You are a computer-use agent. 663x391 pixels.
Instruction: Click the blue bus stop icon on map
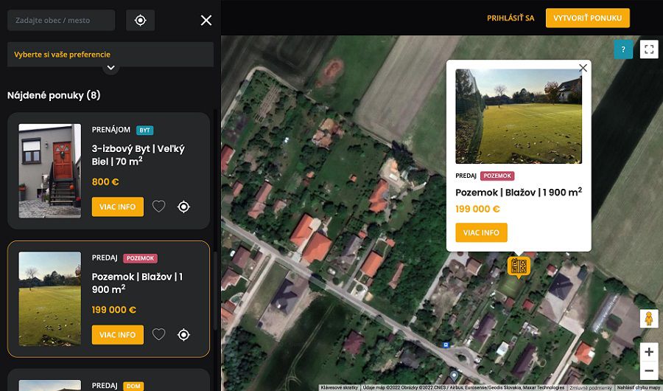click(445, 345)
